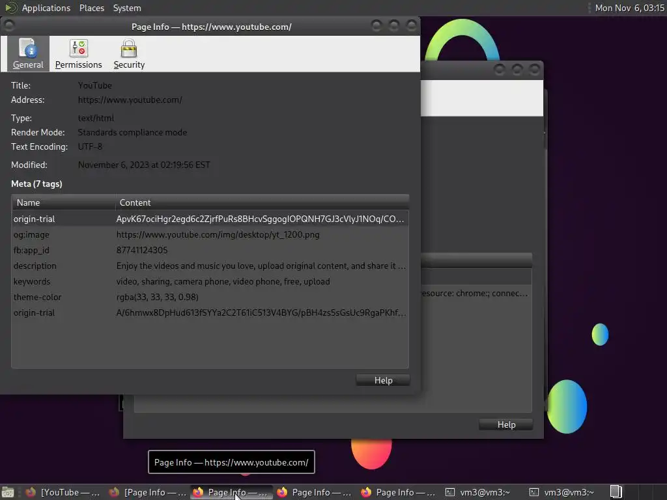667x500 pixels.
Task: Close the background Page Info window
Action: pyautogui.click(x=534, y=69)
